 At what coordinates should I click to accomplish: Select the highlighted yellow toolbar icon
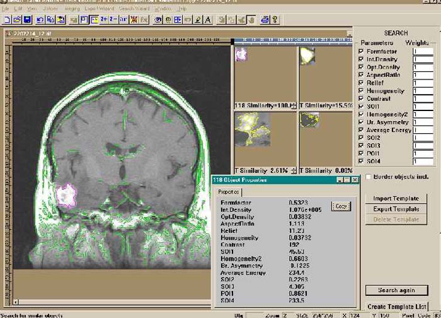(x=94, y=20)
